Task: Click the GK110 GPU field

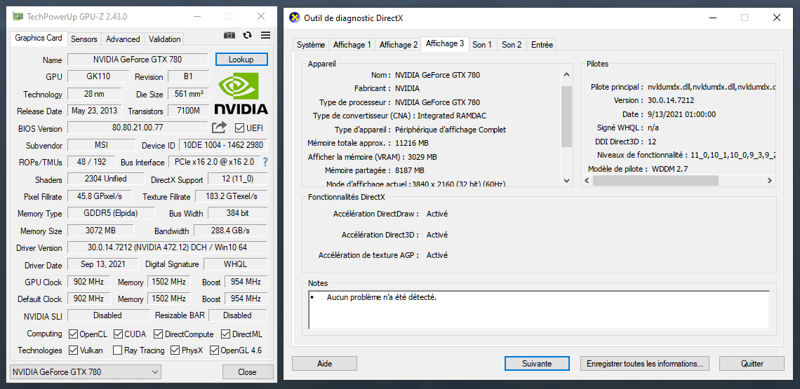Action: pos(98,76)
